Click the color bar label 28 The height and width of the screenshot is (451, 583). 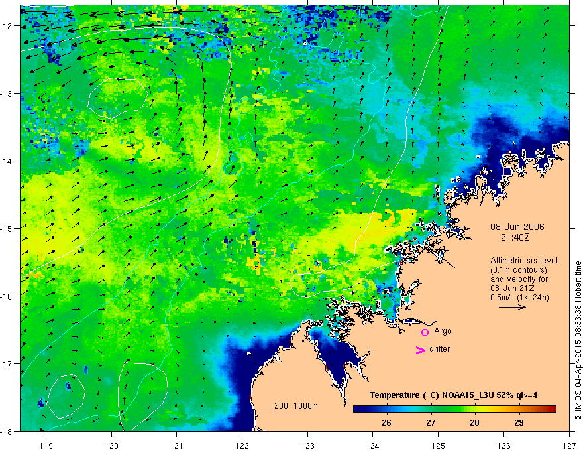pyautogui.click(x=474, y=422)
